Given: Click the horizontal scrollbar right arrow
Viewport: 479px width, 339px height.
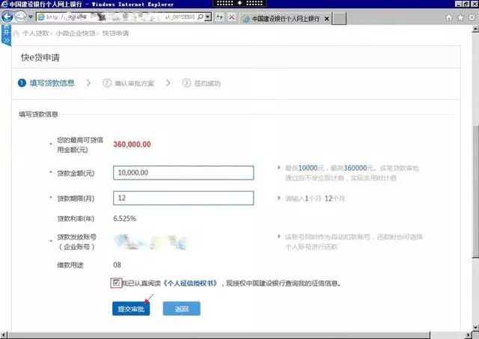Looking at the screenshot, I should click(x=469, y=335).
